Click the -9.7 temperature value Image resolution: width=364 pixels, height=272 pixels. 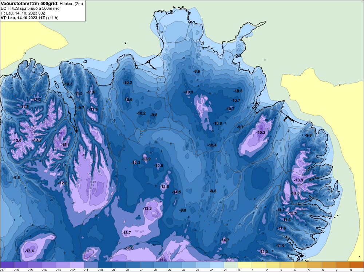80,108
